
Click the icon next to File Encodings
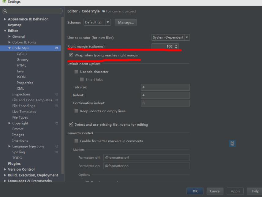56,106
